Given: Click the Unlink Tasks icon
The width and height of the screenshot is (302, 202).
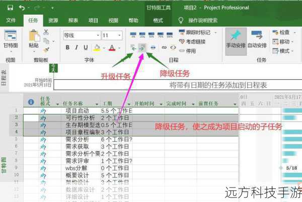Looking at the screenshot, I should pos(173,47).
